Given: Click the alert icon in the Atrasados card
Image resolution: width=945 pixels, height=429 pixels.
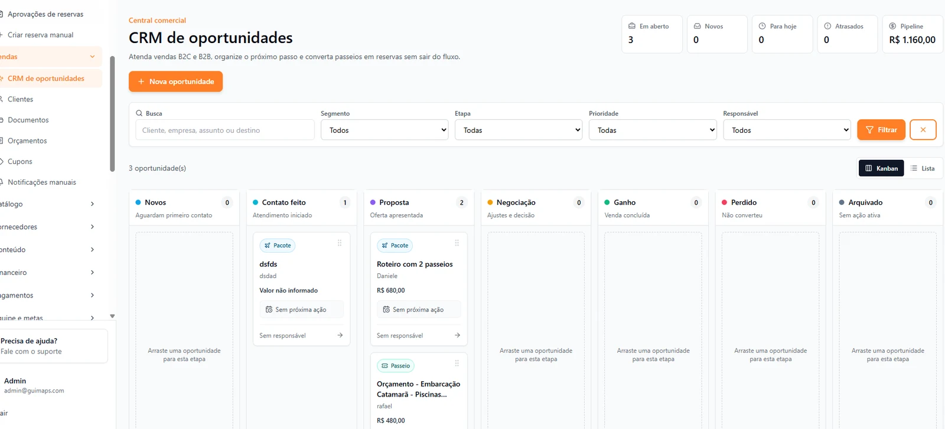Looking at the screenshot, I should click(x=827, y=26).
